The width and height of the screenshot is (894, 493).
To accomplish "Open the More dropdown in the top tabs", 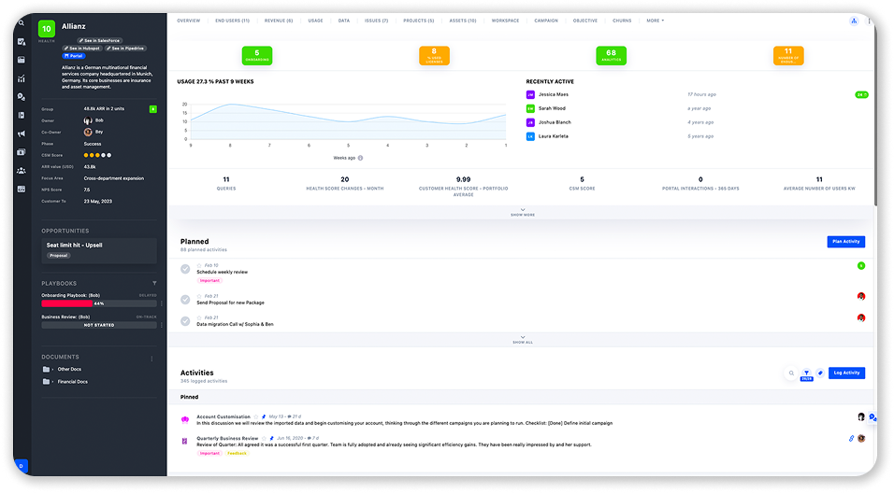I will [656, 21].
